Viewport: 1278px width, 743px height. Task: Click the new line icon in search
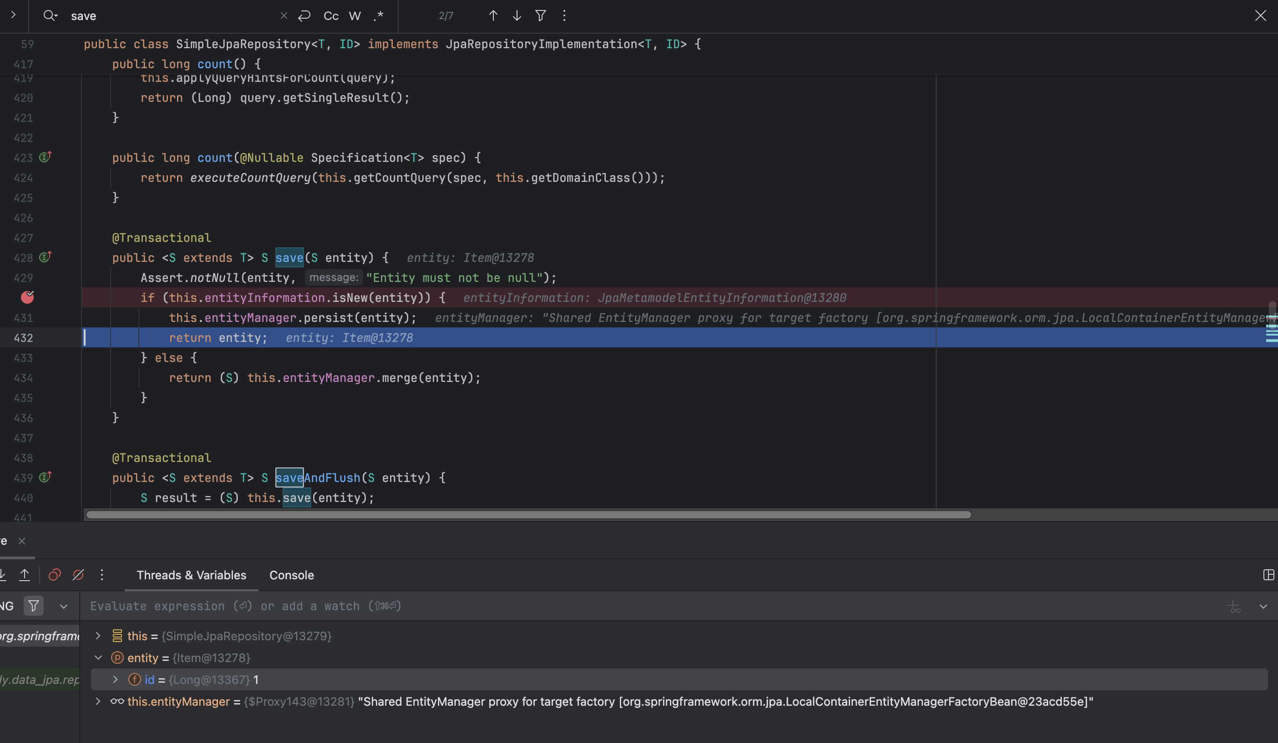[x=304, y=16]
